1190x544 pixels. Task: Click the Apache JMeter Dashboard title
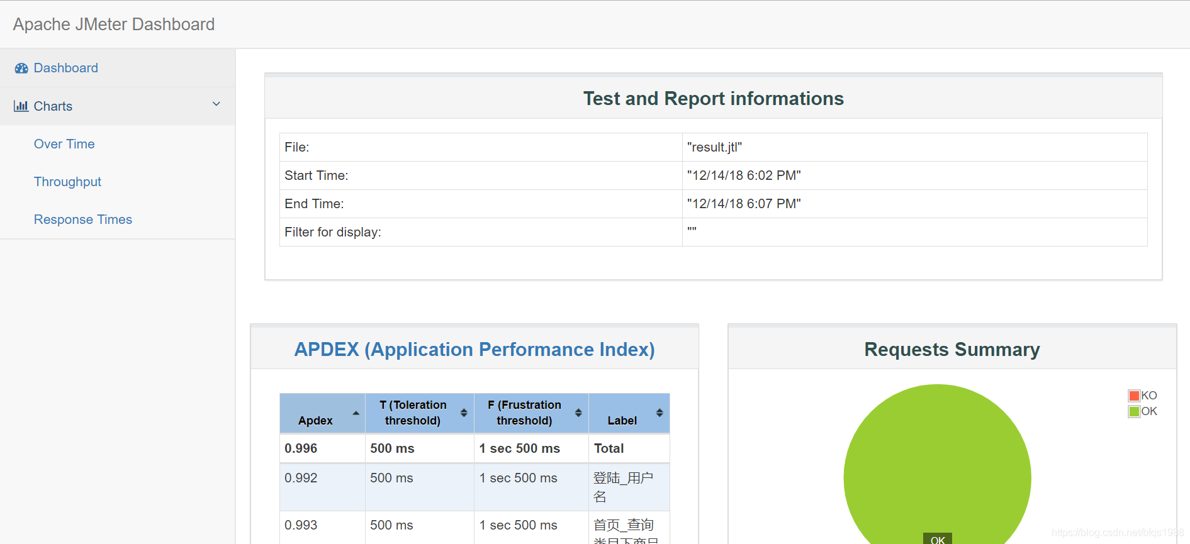[114, 24]
